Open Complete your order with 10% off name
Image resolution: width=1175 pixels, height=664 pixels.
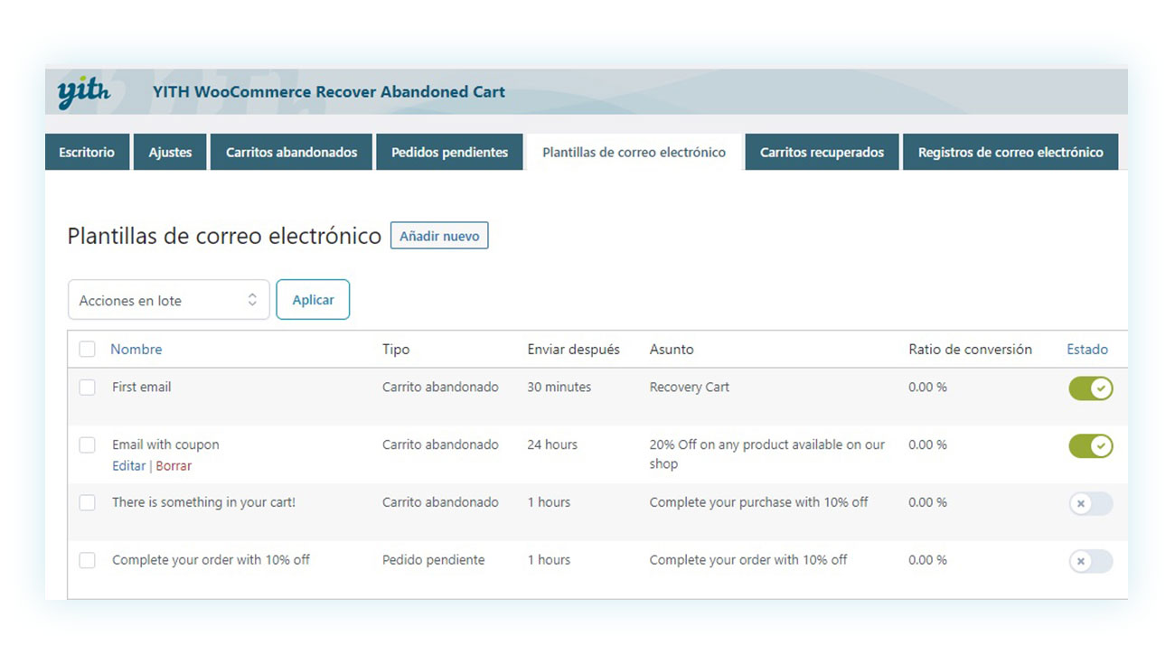pyautogui.click(x=211, y=560)
